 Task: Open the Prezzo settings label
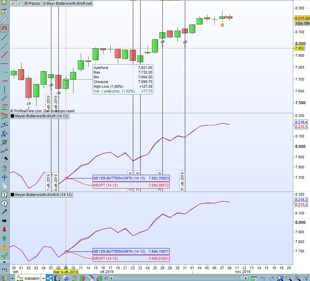click(32, 3)
